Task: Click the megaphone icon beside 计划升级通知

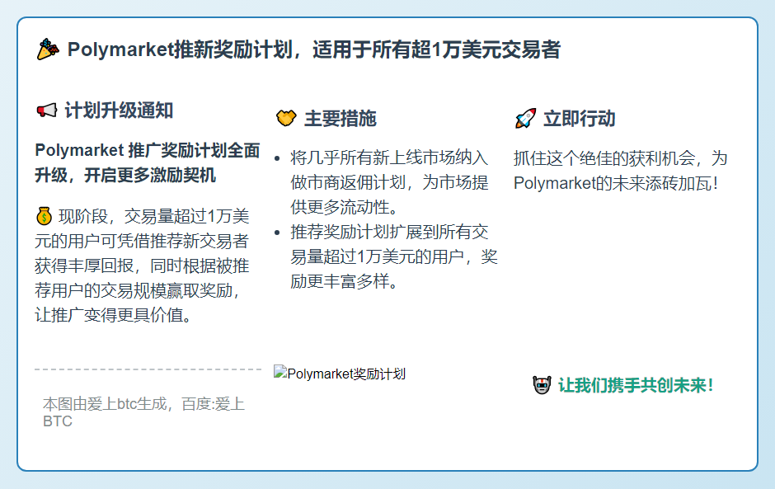Action: coord(47,110)
